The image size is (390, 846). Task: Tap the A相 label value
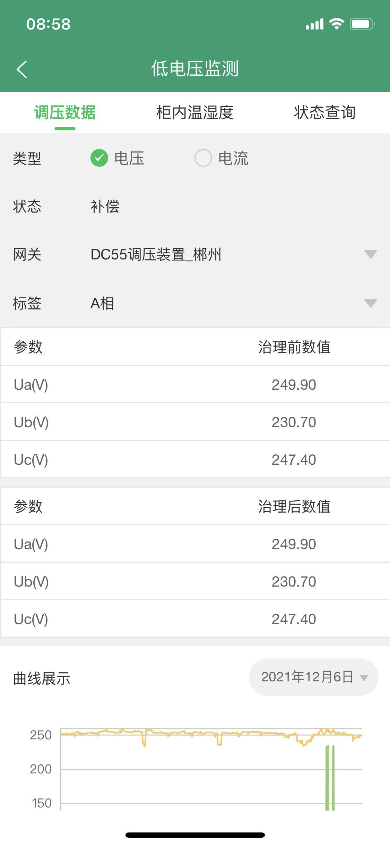point(102,304)
